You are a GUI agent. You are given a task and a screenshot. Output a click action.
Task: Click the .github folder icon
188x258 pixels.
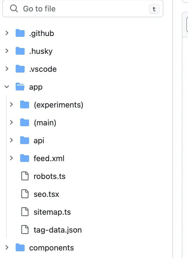pos(20,33)
